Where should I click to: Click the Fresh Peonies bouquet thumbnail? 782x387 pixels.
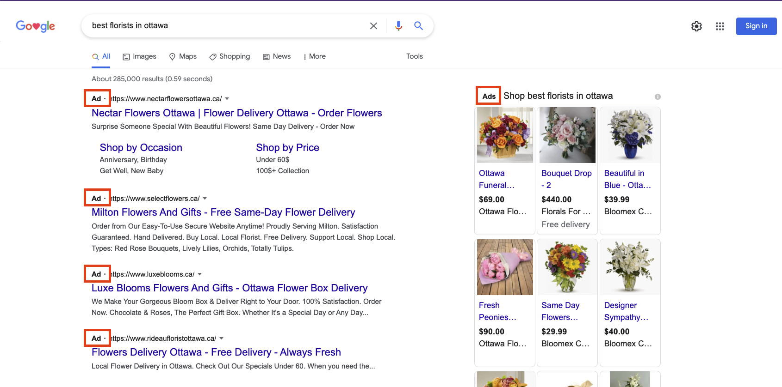505,267
